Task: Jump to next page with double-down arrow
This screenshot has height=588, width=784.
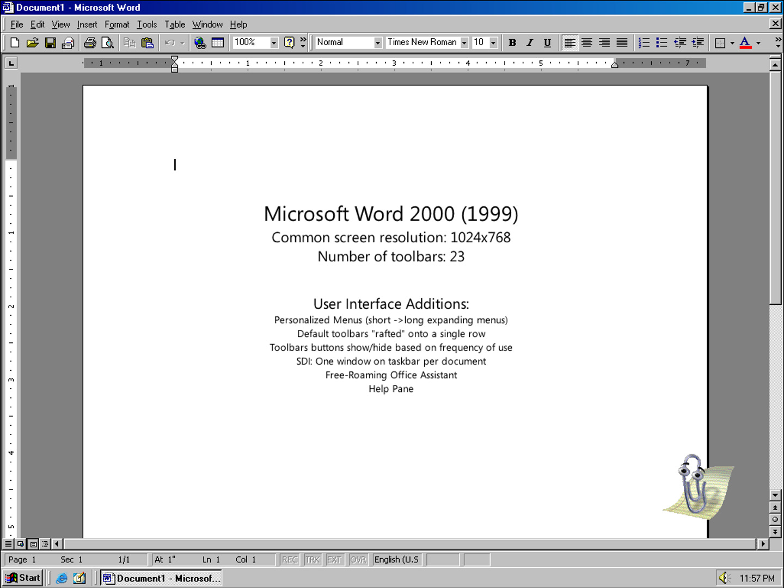Action: (775, 531)
